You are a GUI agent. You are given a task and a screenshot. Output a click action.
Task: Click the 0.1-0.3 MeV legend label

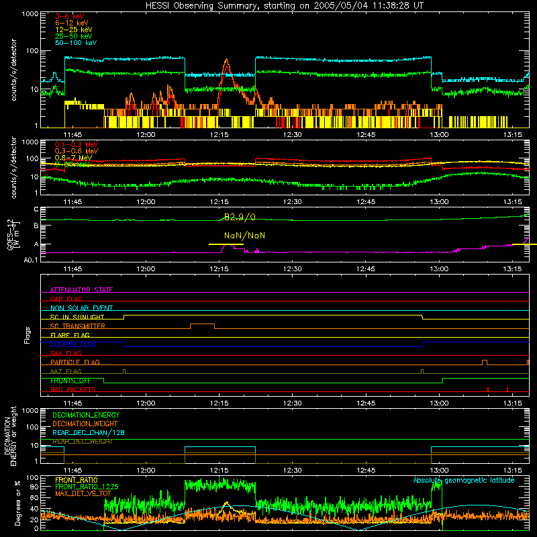(x=77, y=144)
